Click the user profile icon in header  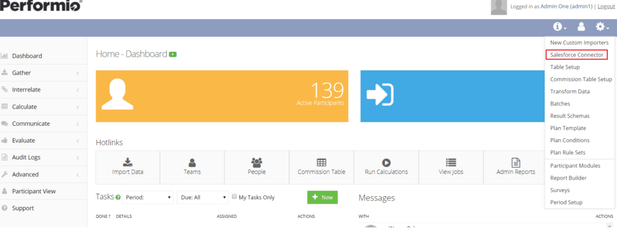click(x=581, y=26)
